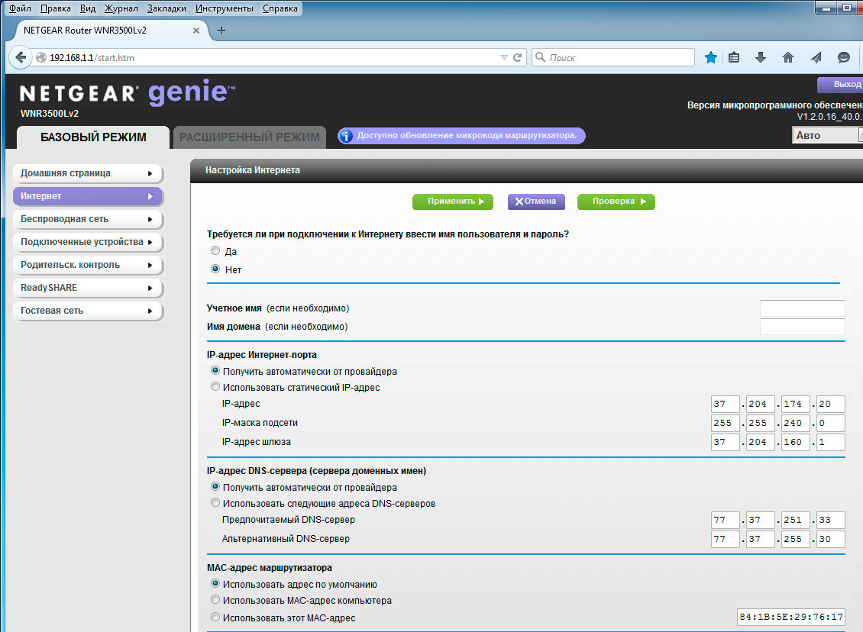Click the "Отмена" button
The height and width of the screenshot is (632, 863).
[535, 202]
